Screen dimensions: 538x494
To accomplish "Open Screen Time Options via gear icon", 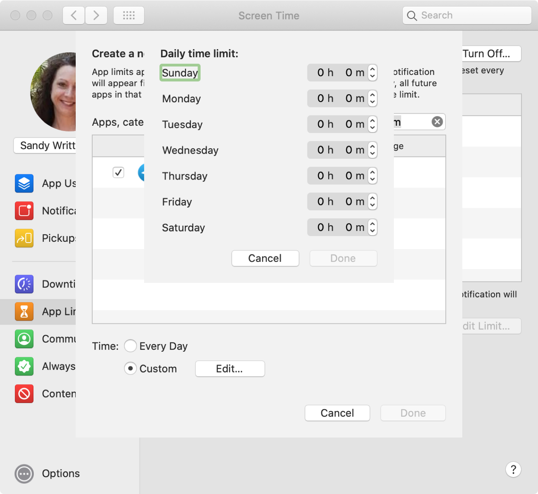I will pyautogui.click(x=24, y=473).
